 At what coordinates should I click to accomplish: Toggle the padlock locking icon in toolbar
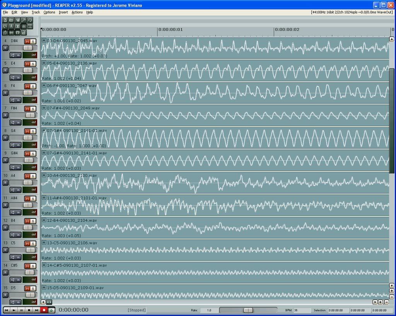[x=24, y=33]
